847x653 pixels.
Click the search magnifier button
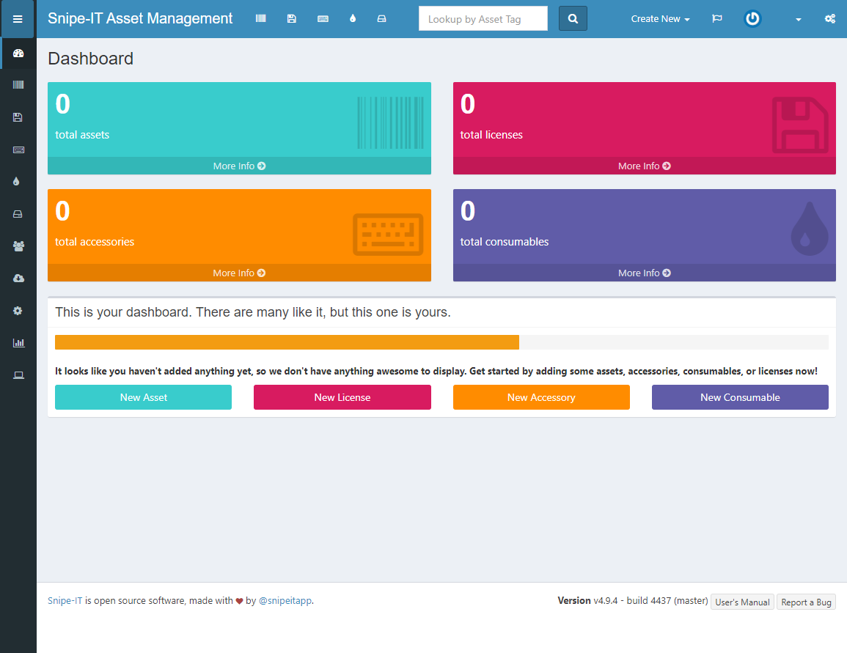(x=573, y=19)
